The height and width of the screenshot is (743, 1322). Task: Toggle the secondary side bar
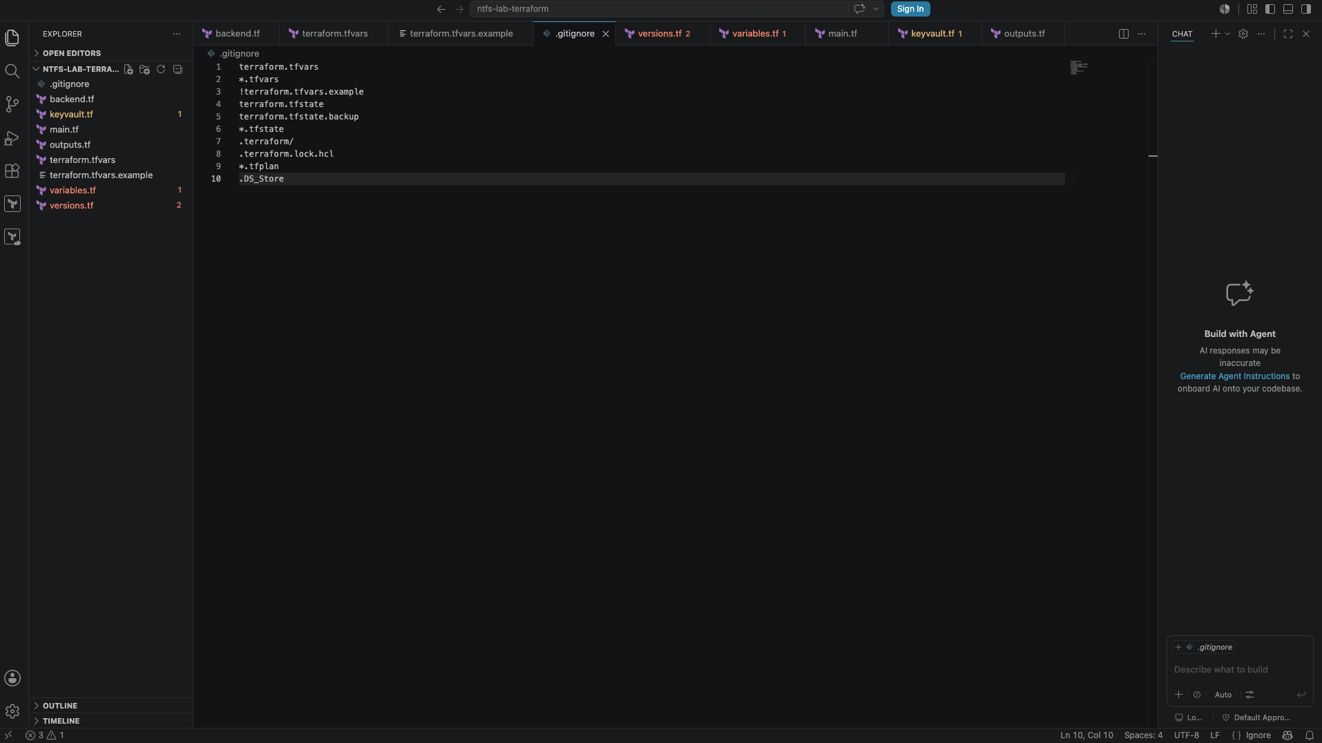(1306, 9)
